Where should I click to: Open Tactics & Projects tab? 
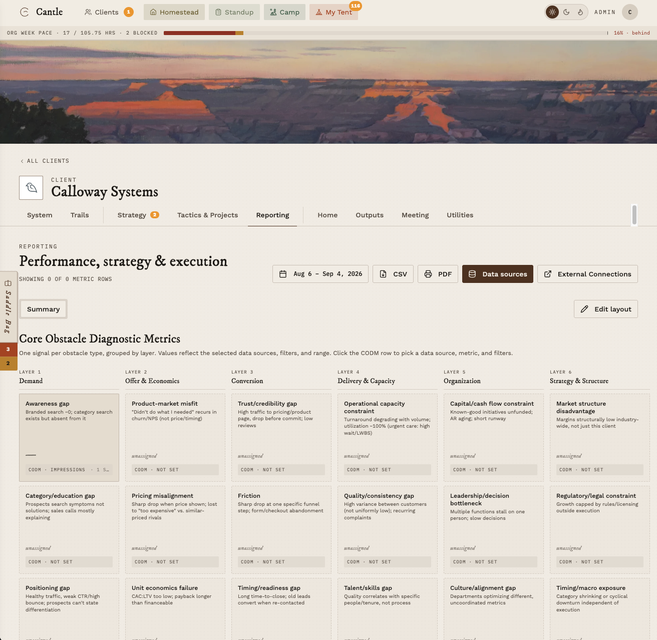(207, 215)
